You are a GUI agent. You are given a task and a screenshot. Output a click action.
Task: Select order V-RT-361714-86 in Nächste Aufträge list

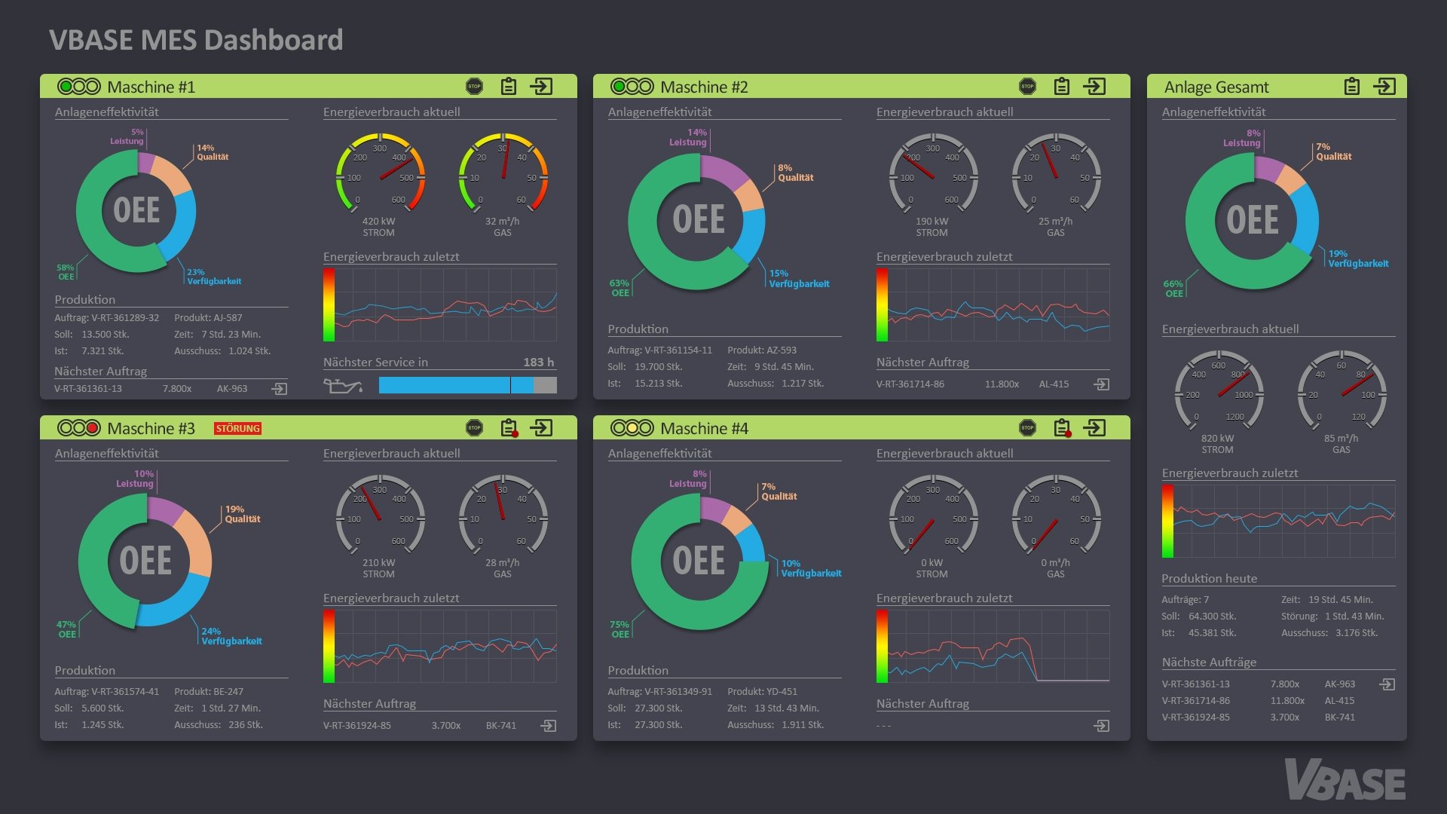pos(1196,701)
